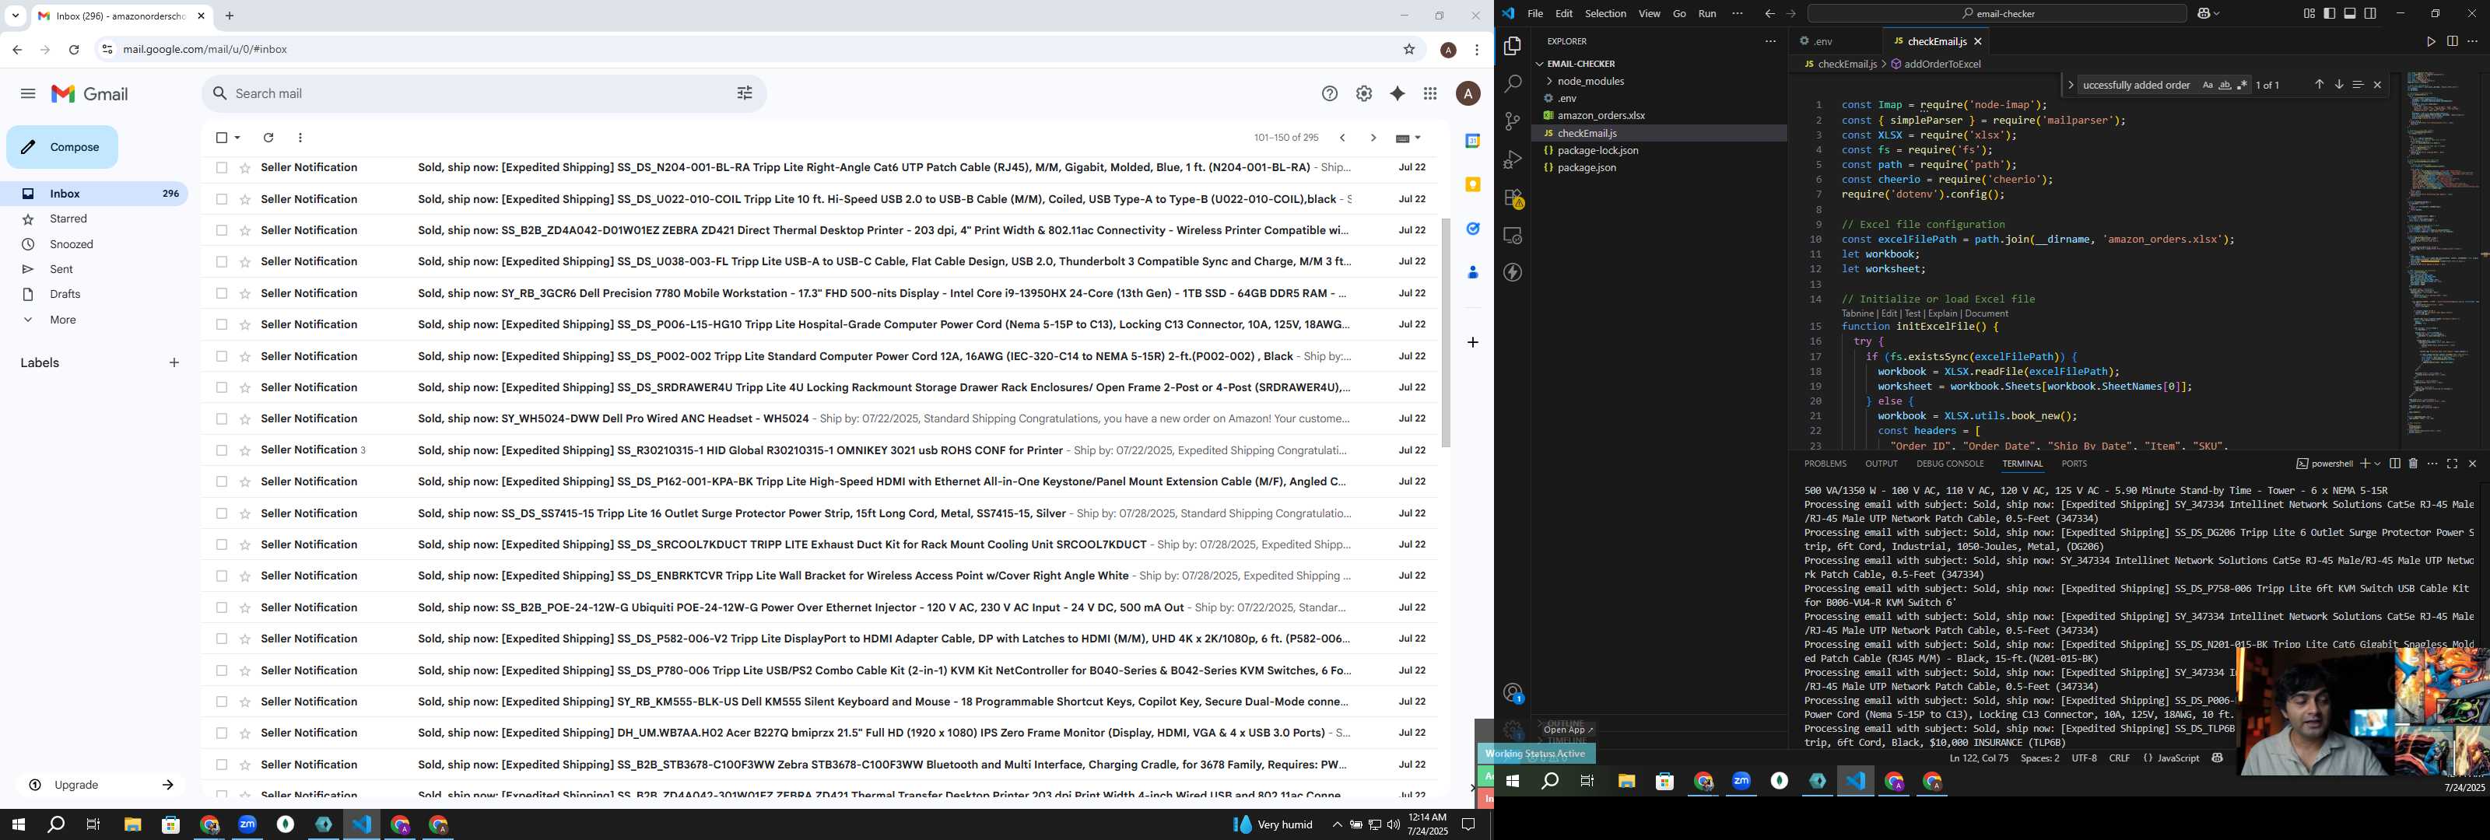Split the VS Code editor to the right

point(2453,41)
